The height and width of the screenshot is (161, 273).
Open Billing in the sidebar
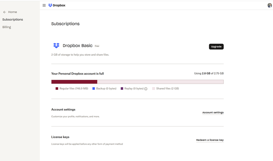[x=7, y=27]
